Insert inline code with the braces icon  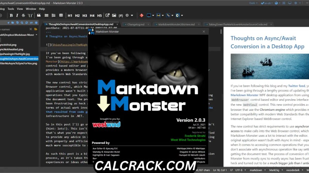30,15
